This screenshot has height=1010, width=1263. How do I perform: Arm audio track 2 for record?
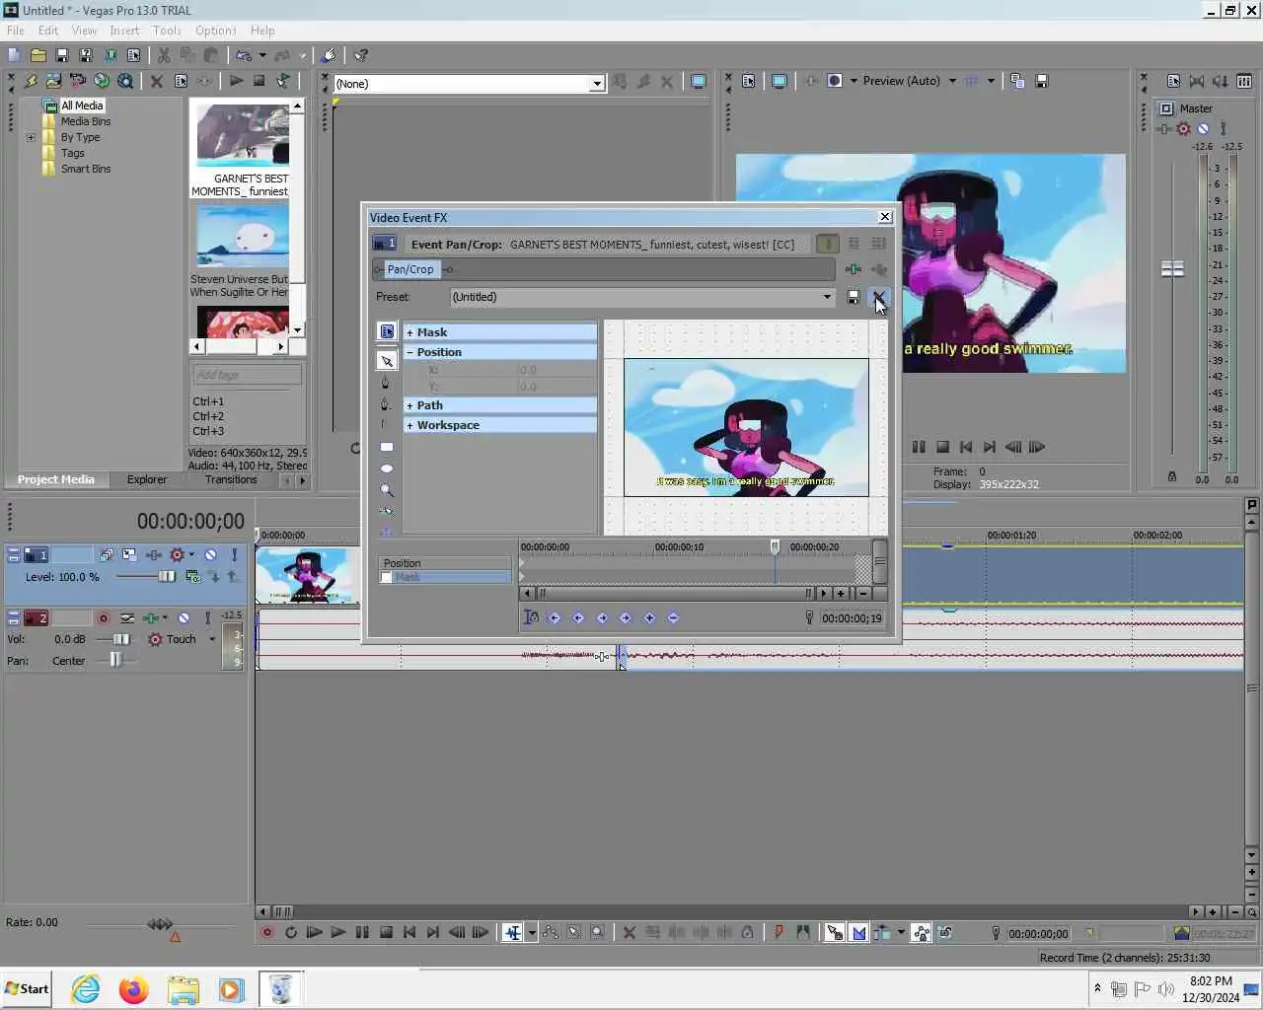pyautogui.click(x=103, y=618)
